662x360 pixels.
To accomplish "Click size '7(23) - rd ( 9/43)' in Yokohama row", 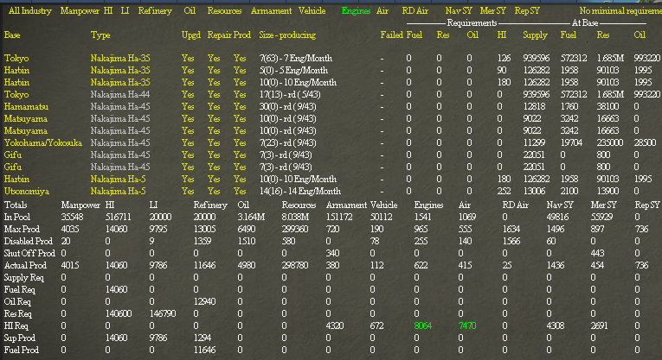I will [288, 142].
